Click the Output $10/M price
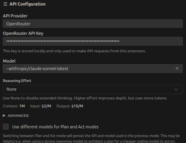186x143 pixels. (77, 106)
